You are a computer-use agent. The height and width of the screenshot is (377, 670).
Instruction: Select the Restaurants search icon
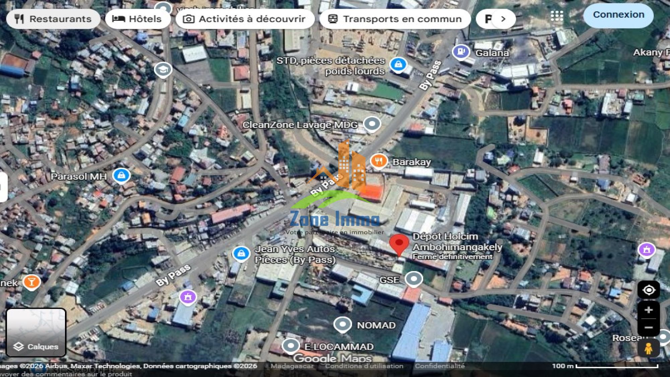(19, 19)
